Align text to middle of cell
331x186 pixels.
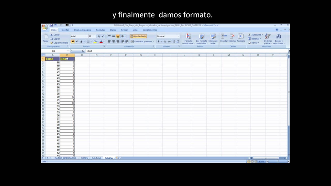tap(113, 36)
